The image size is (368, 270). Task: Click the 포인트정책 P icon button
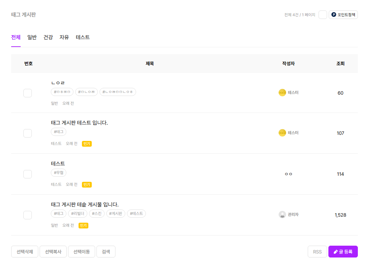click(x=343, y=15)
